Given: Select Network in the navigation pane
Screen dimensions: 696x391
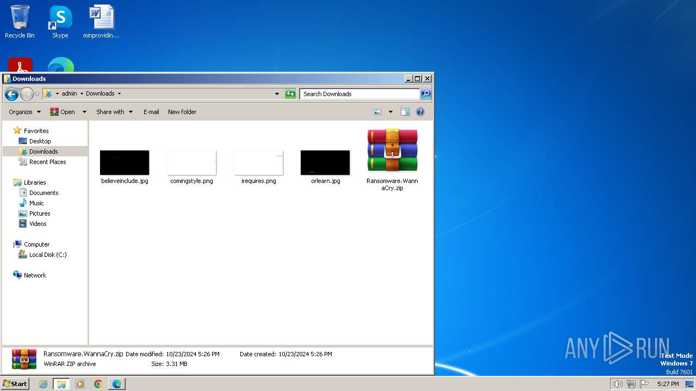Looking at the screenshot, I should coord(35,275).
